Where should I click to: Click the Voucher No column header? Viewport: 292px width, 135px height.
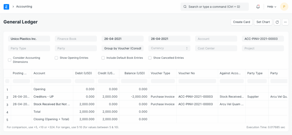[x=186, y=73]
